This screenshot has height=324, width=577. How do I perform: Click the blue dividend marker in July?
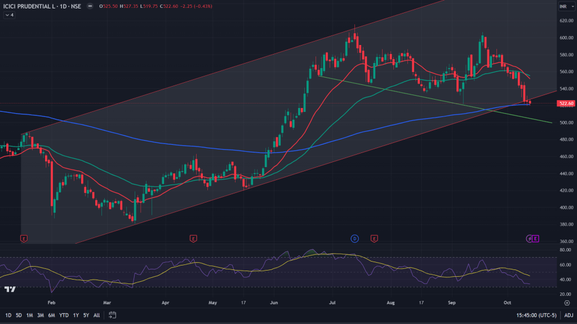pyautogui.click(x=355, y=238)
